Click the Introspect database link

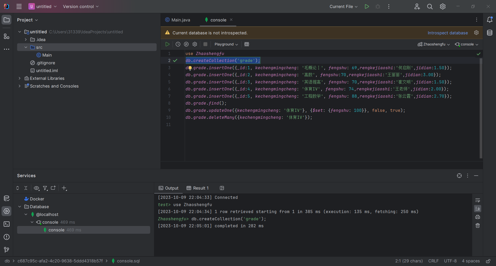tap(447, 33)
